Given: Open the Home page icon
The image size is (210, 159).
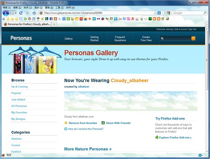Looking at the screenshot, I should click(x=34, y=13).
